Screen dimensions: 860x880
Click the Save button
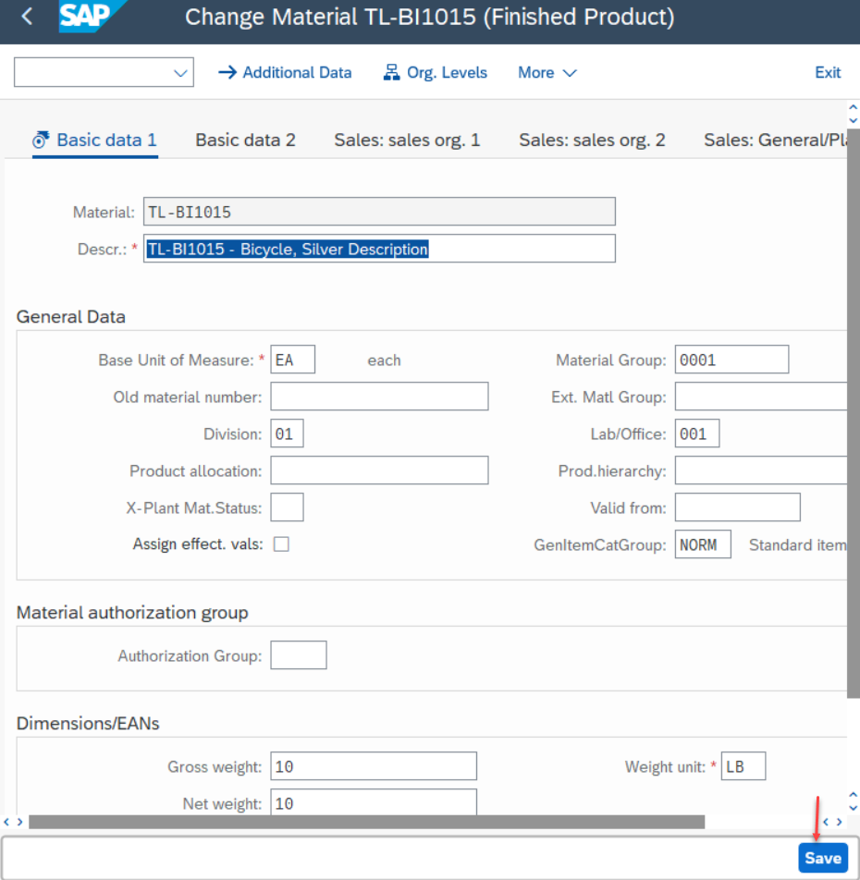pos(823,858)
